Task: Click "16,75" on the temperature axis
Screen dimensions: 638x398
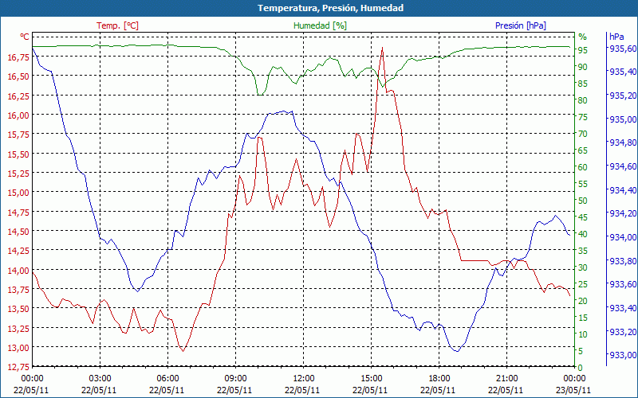Action: [18, 57]
